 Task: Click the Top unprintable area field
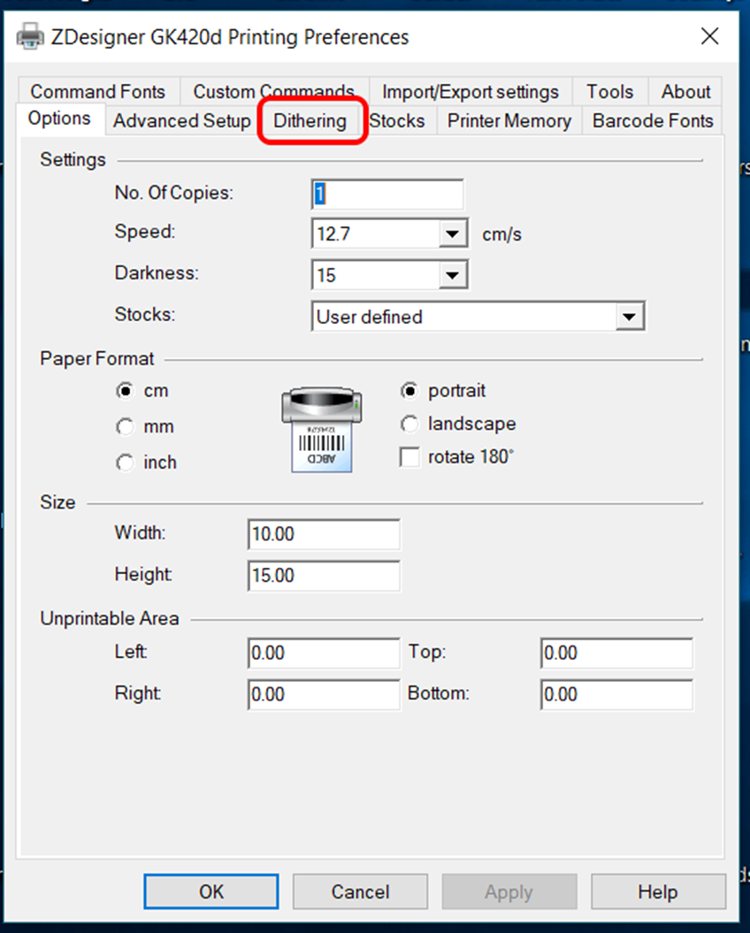tap(616, 654)
